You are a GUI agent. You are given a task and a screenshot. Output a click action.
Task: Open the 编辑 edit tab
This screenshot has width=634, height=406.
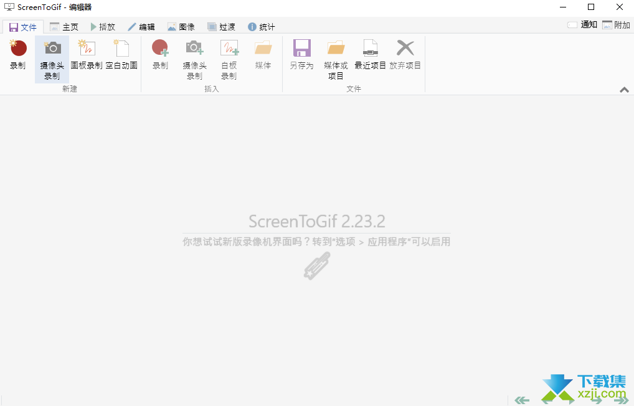tap(141, 27)
